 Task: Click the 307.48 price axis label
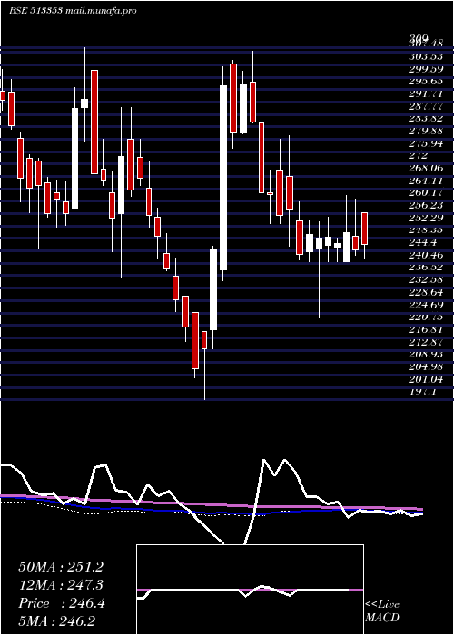426,44
